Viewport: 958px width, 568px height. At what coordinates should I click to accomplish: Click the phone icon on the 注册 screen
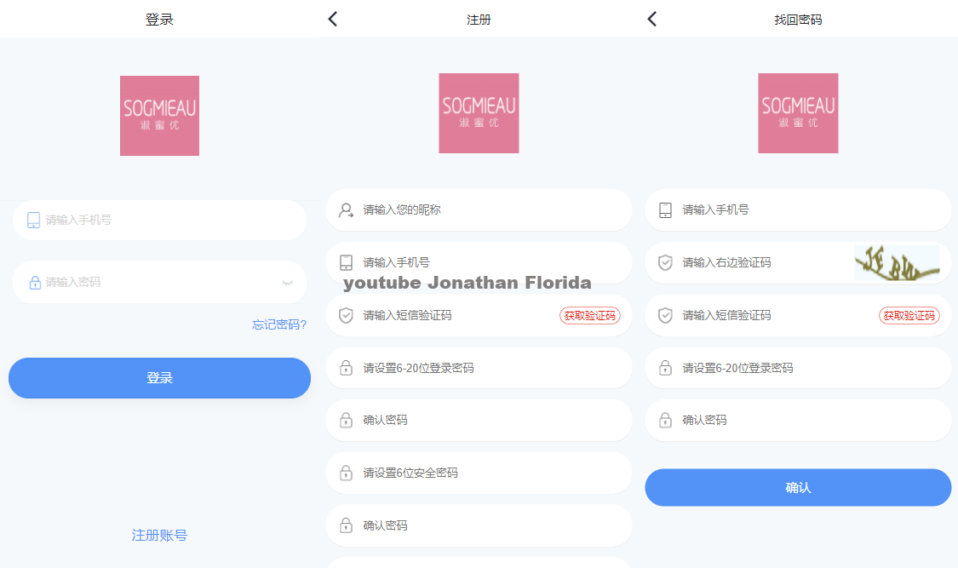[346, 262]
